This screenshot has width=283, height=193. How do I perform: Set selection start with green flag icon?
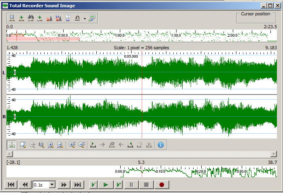(x=93, y=145)
